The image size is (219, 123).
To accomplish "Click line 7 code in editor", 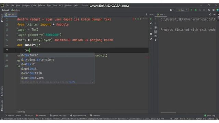I will (27, 50).
